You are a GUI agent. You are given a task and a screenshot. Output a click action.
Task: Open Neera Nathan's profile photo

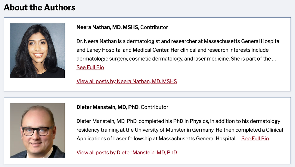tap(37, 51)
